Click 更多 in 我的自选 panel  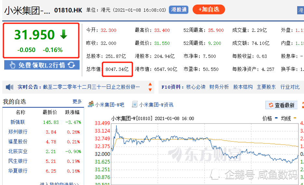(x=77, y=101)
